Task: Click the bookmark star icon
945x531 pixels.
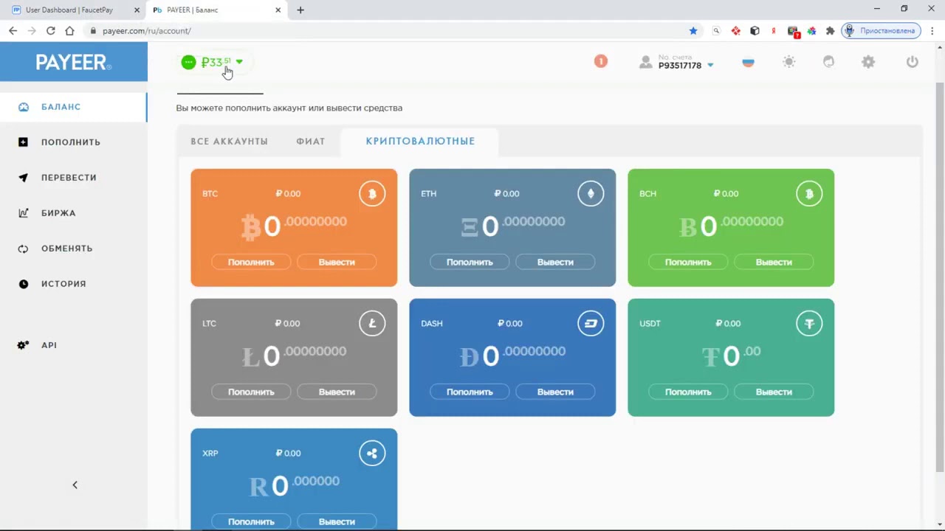Action: (693, 31)
